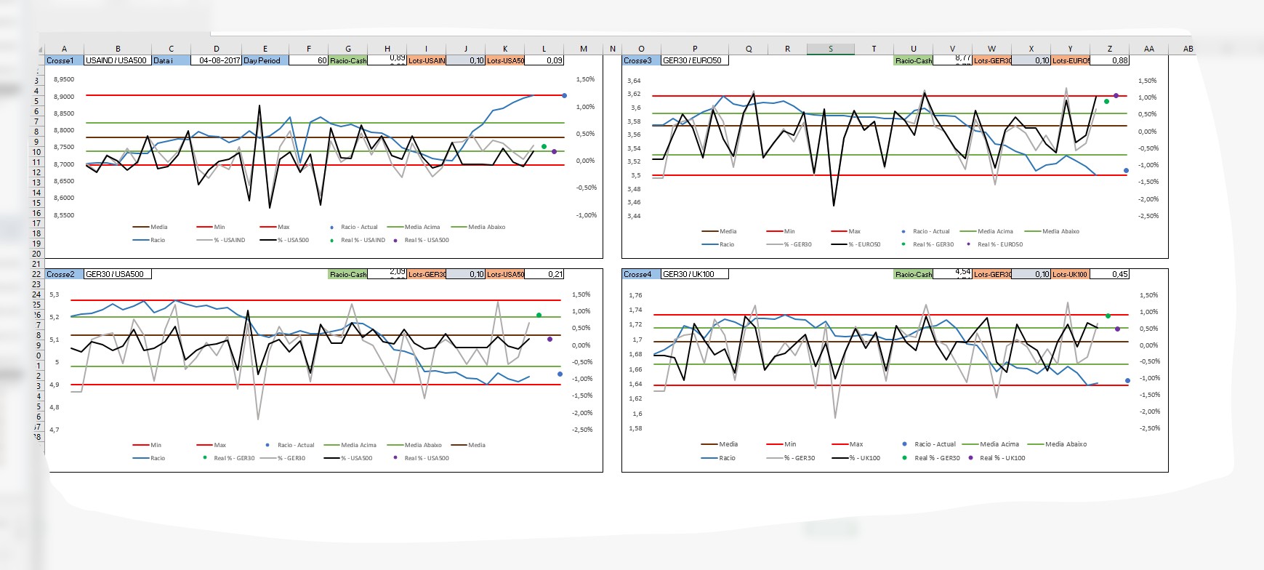Click the Lots-EURO5 cell

point(1071,60)
